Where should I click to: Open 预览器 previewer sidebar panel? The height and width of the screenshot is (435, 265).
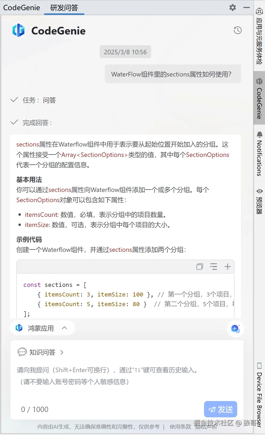tap(259, 201)
